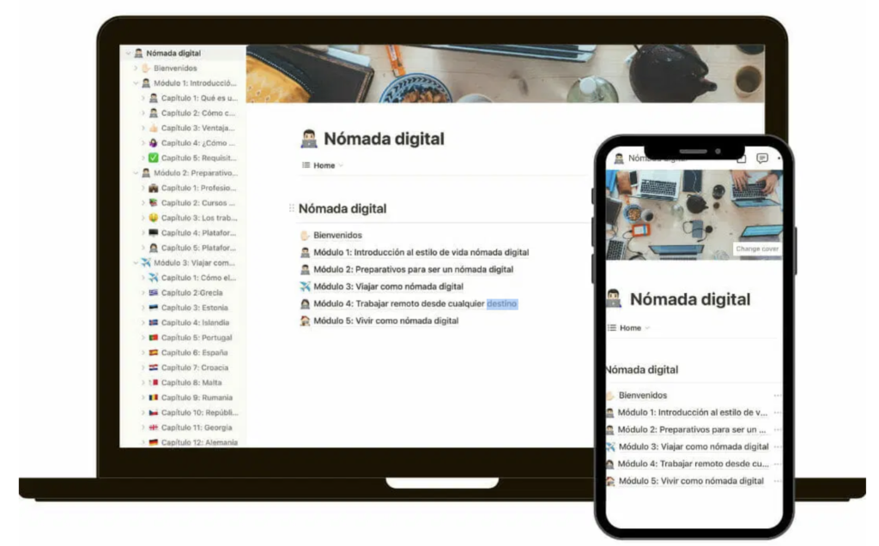Tap the three-dot menu next to Bienvenidos on phone
Viewport: 879px width, 546px height.
(777, 395)
